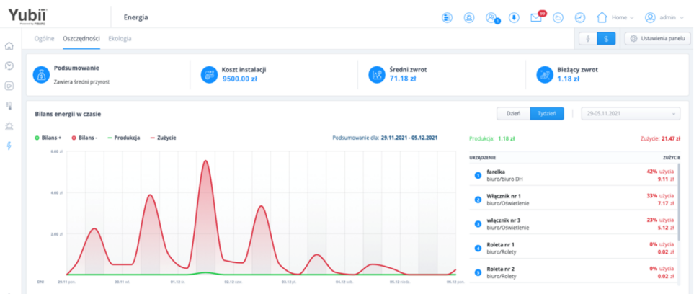Image resolution: width=699 pixels, height=294 pixels.
Task: Click the alarm siren icon in top bar
Action: 469,17
